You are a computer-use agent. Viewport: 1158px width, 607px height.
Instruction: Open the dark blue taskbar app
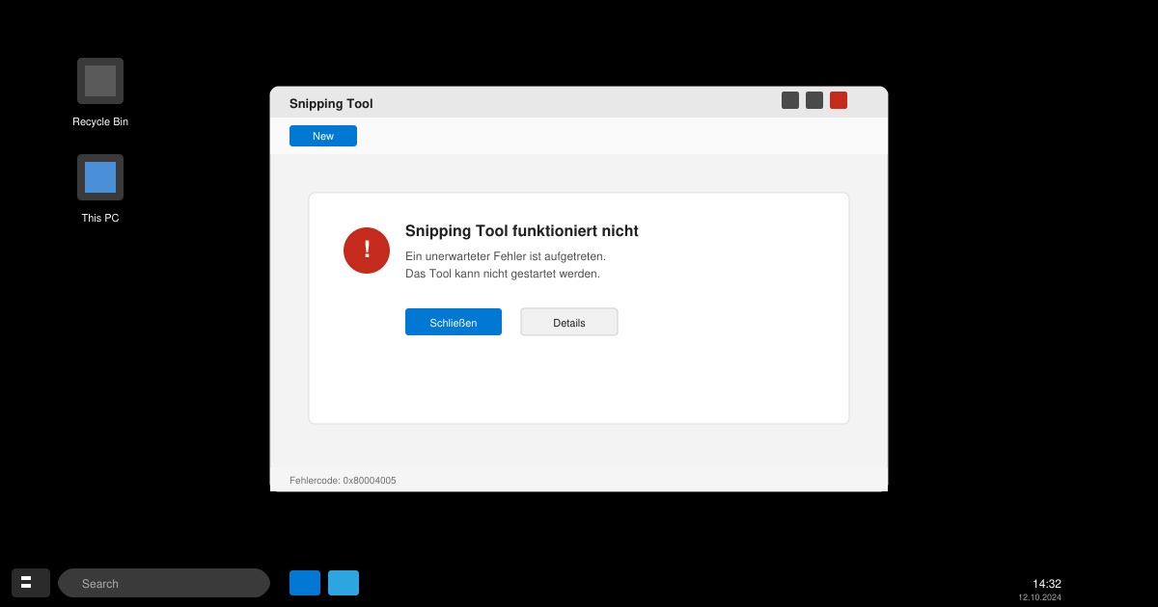[305, 583]
